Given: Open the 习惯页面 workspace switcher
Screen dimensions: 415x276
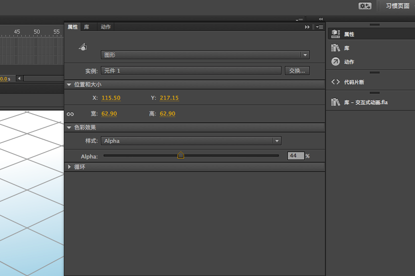Looking at the screenshot, I should 398,6.
